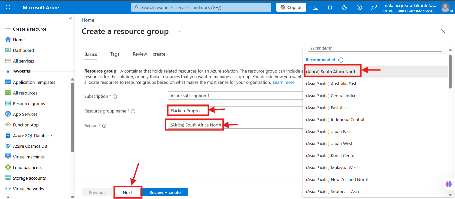The width and height of the screenshot is (455, 199).
Task: Open the ellipsis menu beside page title
Action: [179, 31]
